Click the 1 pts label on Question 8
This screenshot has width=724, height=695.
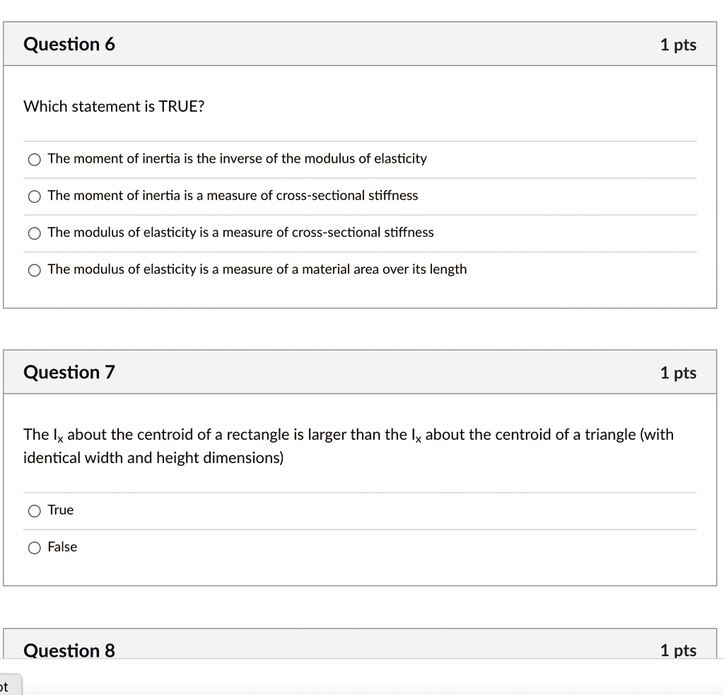(x=679, y=649)
